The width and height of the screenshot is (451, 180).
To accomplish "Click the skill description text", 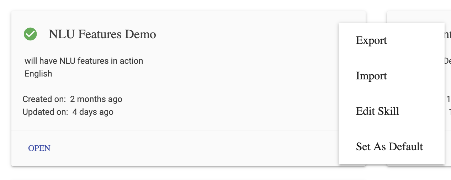I will point(84,61).
